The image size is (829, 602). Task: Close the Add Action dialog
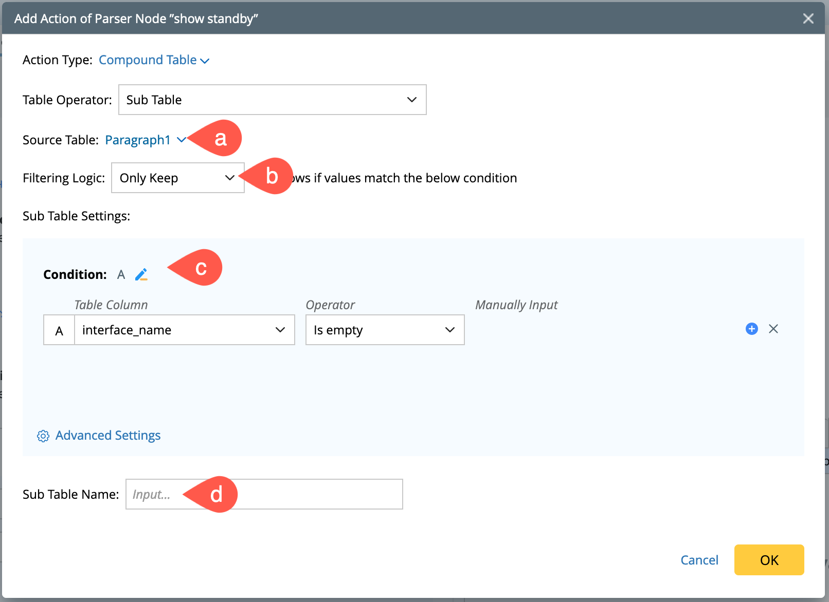click(x=808, y=18)
